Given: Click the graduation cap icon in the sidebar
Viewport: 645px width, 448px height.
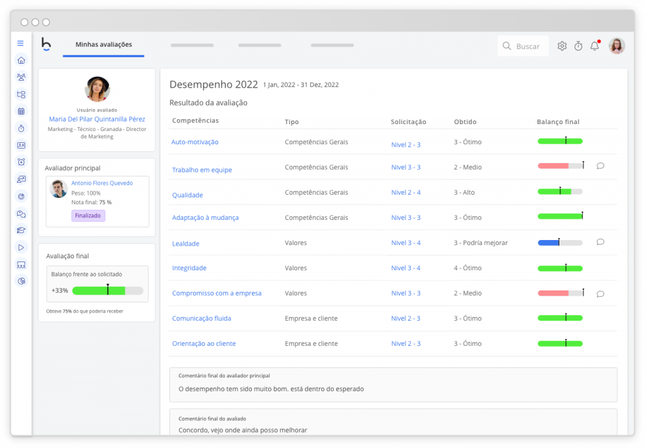Looking at the screenshot, I should [x=21, y=231].
